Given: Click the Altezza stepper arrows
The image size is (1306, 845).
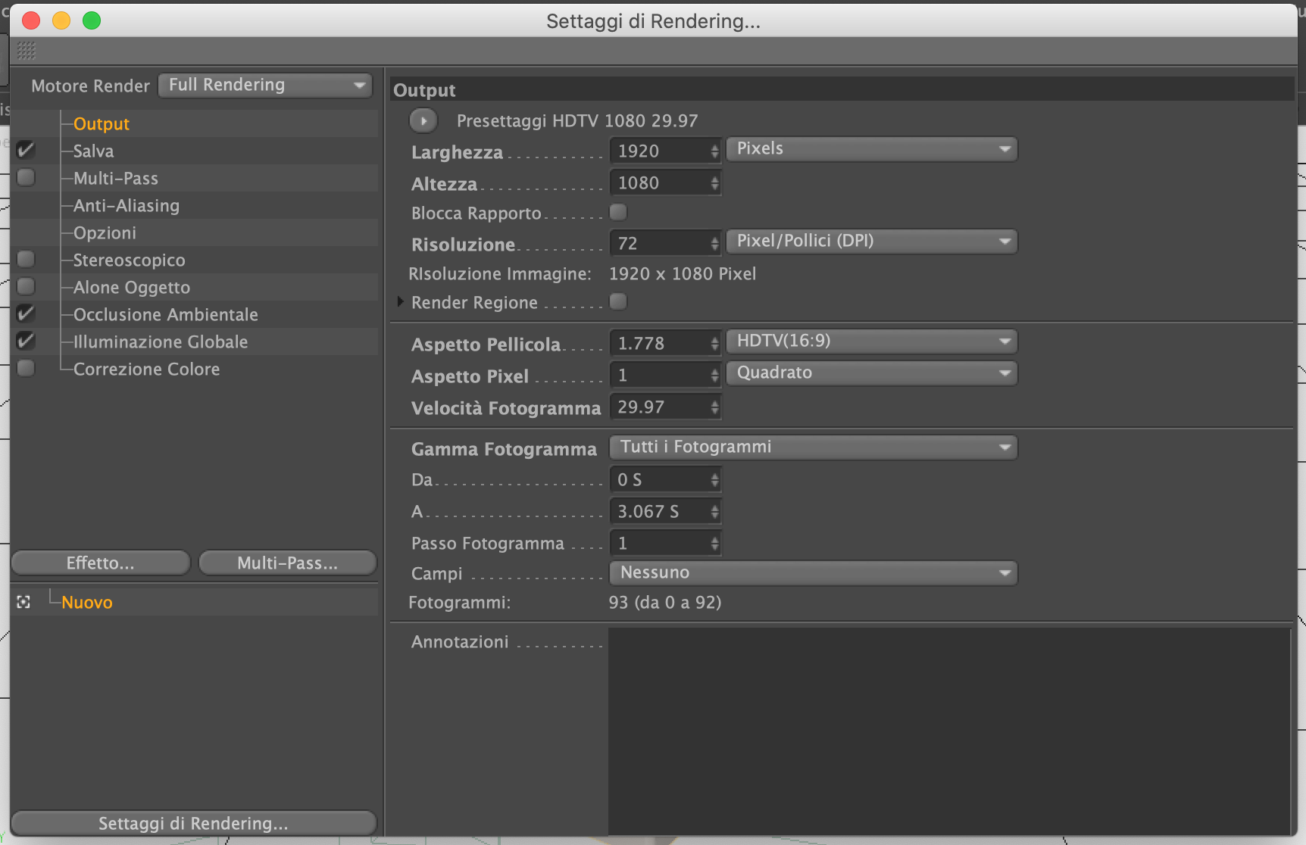Looking at the screenshot, I should point(714,182).
